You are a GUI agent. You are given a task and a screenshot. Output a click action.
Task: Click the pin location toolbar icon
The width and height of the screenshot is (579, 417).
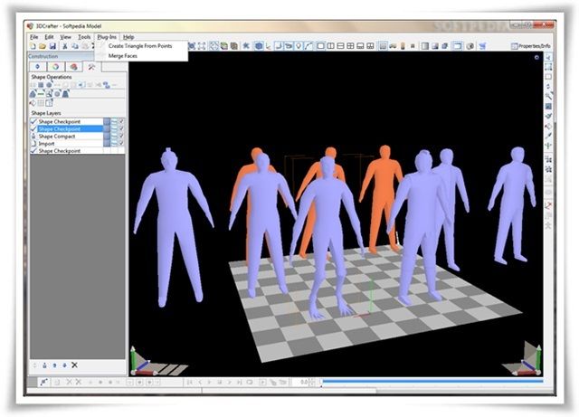coord(299,46)
